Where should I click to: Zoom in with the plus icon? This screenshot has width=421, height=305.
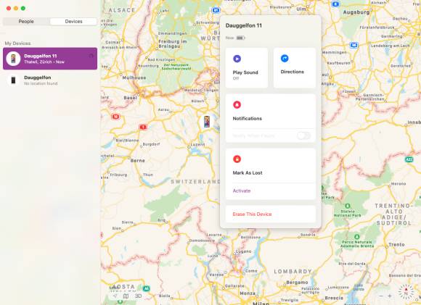pyautogui.click(x=390, y=296)
